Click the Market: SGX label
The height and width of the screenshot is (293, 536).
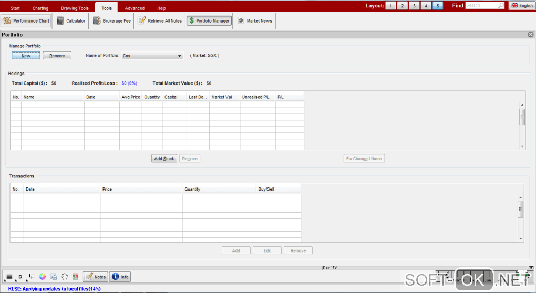tap(204, 55)
